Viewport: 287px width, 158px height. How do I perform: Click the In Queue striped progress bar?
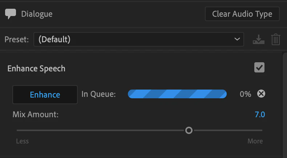pos(177,94)
